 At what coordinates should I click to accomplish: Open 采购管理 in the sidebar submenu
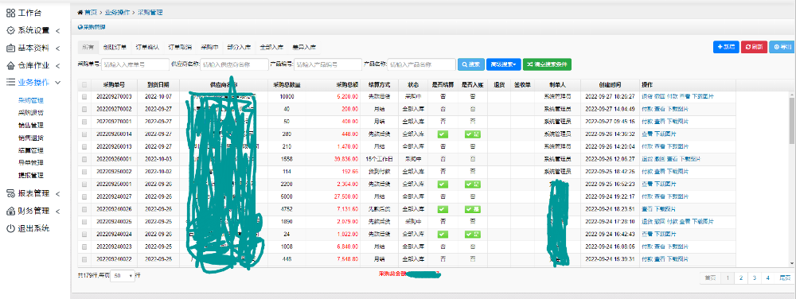(x=30, y=100)
